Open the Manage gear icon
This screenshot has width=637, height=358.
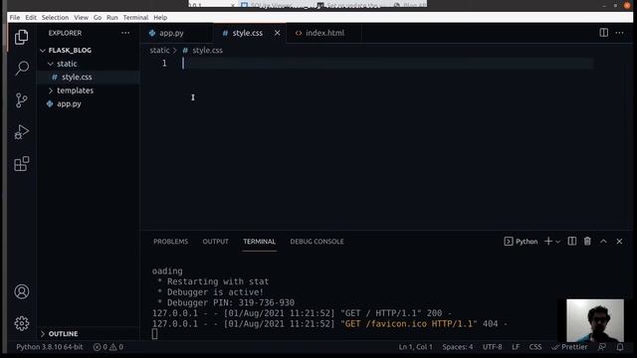click(x=22, y=323)
